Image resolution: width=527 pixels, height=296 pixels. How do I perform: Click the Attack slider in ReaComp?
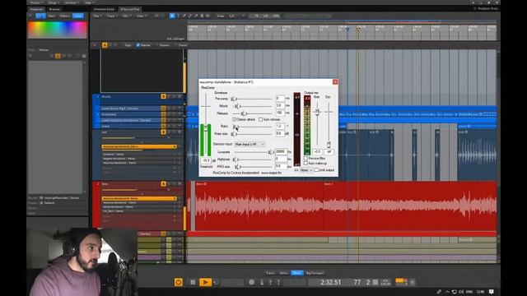252,106
